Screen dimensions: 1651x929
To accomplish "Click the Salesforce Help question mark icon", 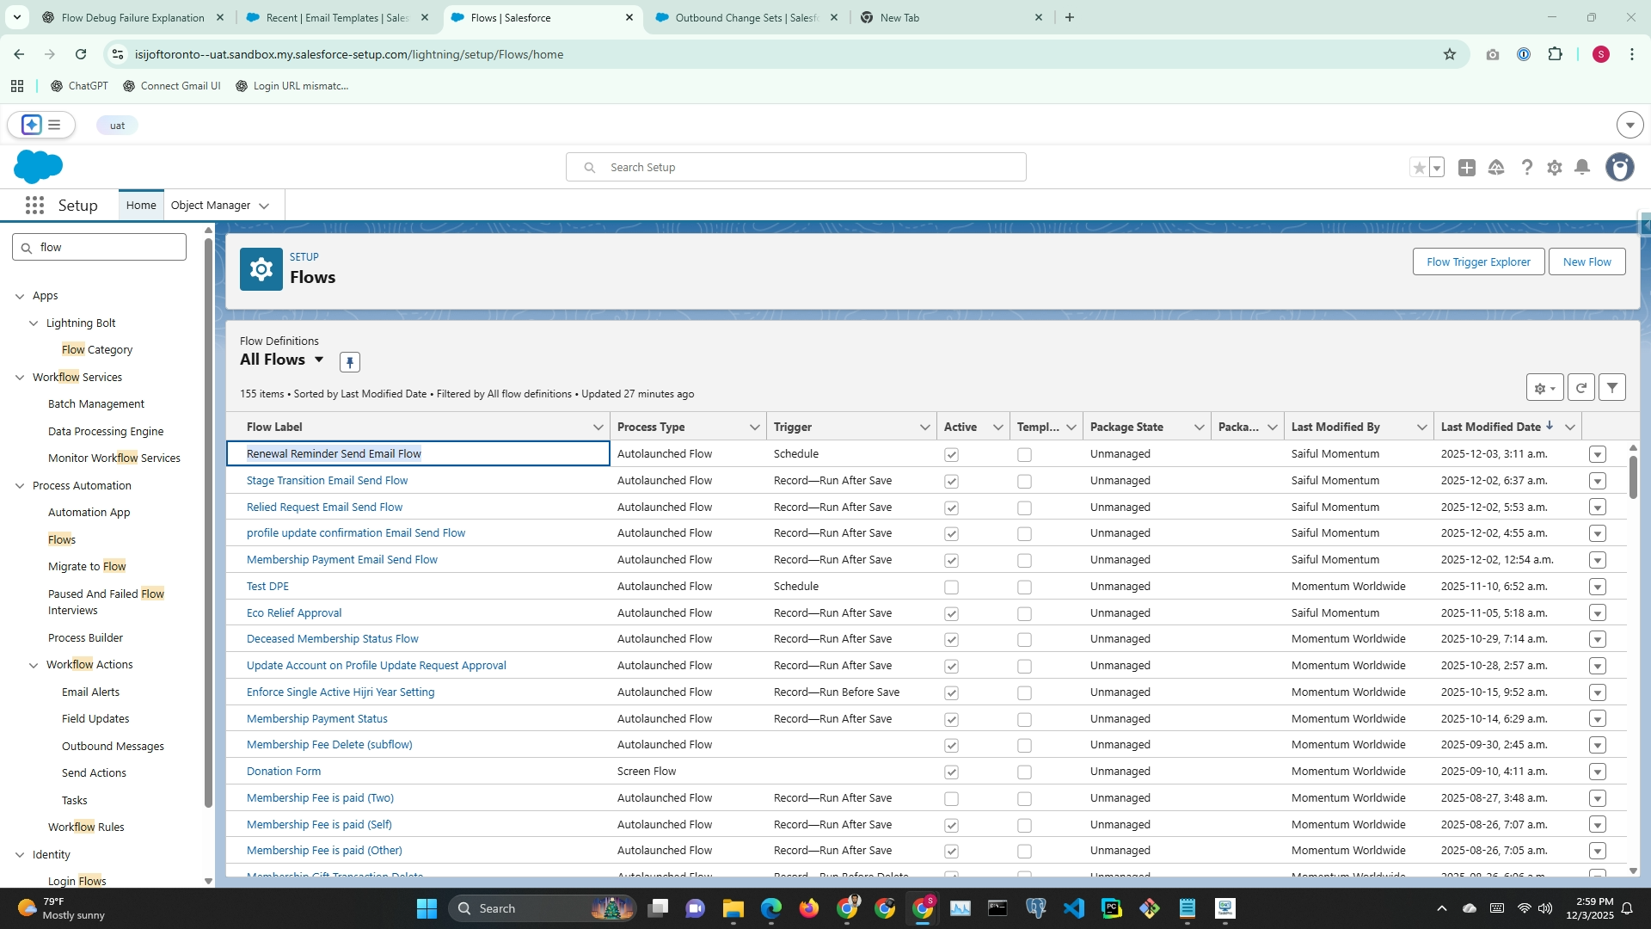I will pyautogui.click(x=1526, y=168).
